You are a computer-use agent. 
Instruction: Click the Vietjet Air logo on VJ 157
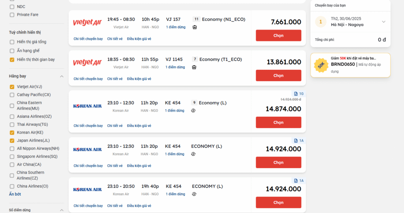(x=87, y=22)
